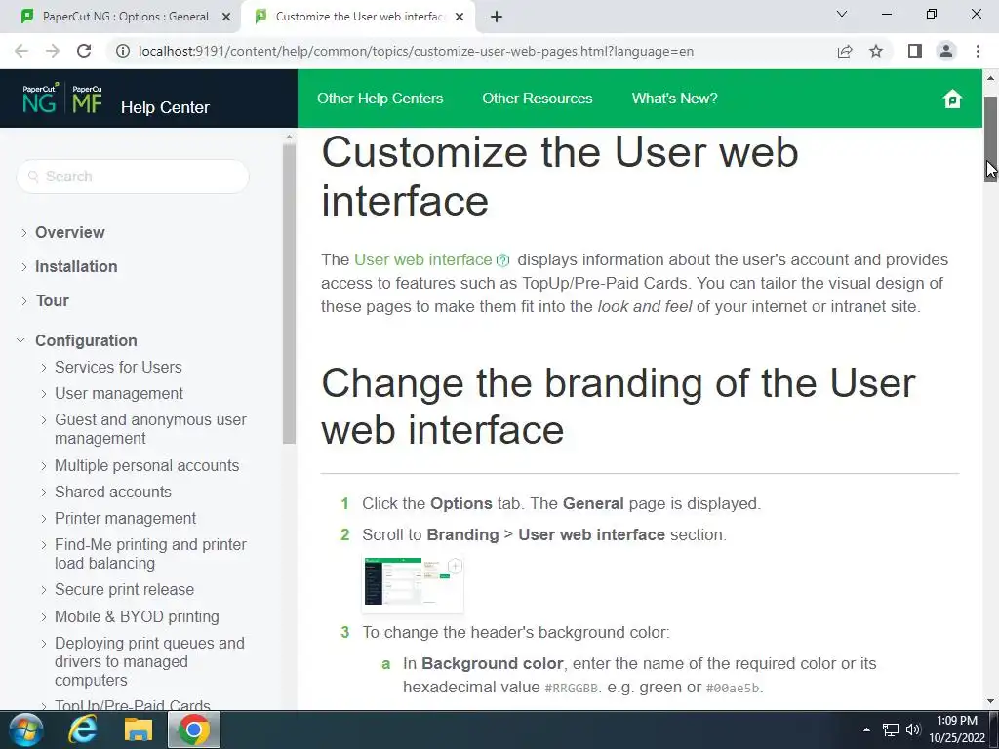This screenshot has height=749, width=999.
Task: Open Secure print release topic
Action: [124, 590]
